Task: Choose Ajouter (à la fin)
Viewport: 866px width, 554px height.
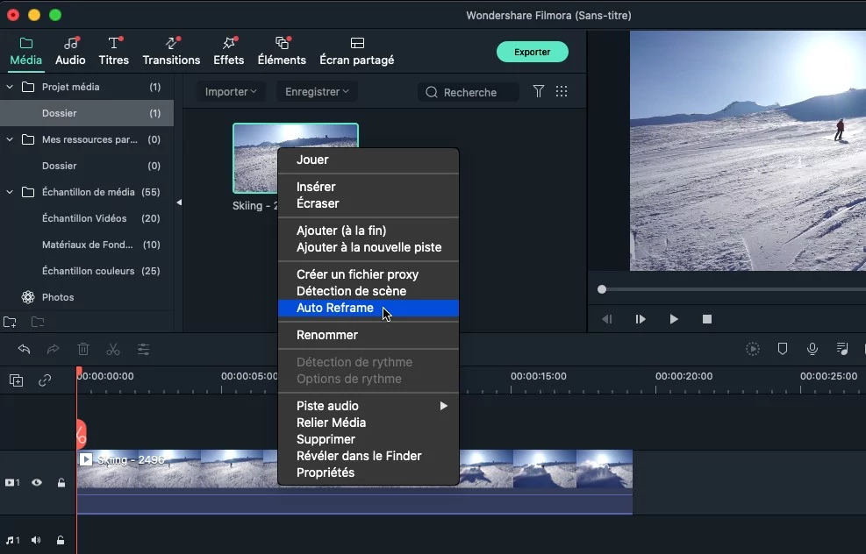Action: (369, 231)
